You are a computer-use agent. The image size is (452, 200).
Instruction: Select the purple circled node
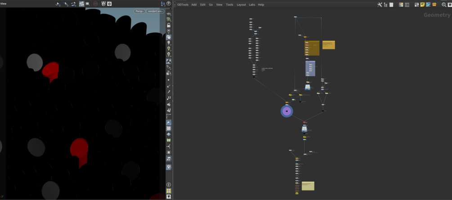287,111
